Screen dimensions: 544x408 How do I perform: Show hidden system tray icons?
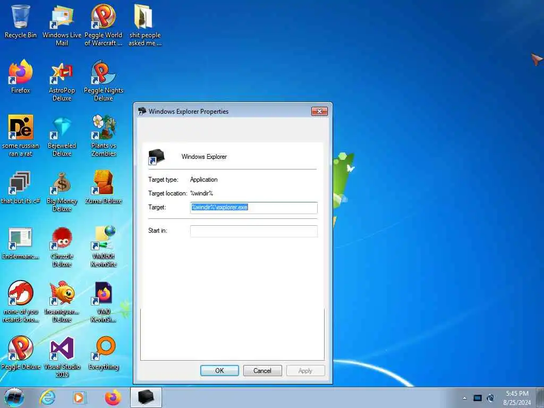(464, 398)
